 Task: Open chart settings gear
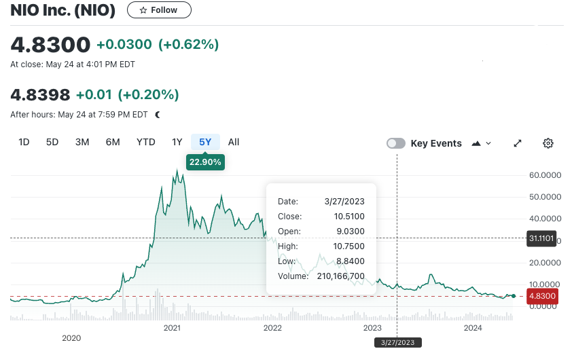(x=548, y=143)
